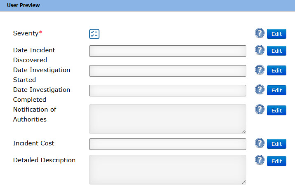This screenshot has width=295, height=187.
Task: Open help for Notification of Authorities
Action: point(260,110)
